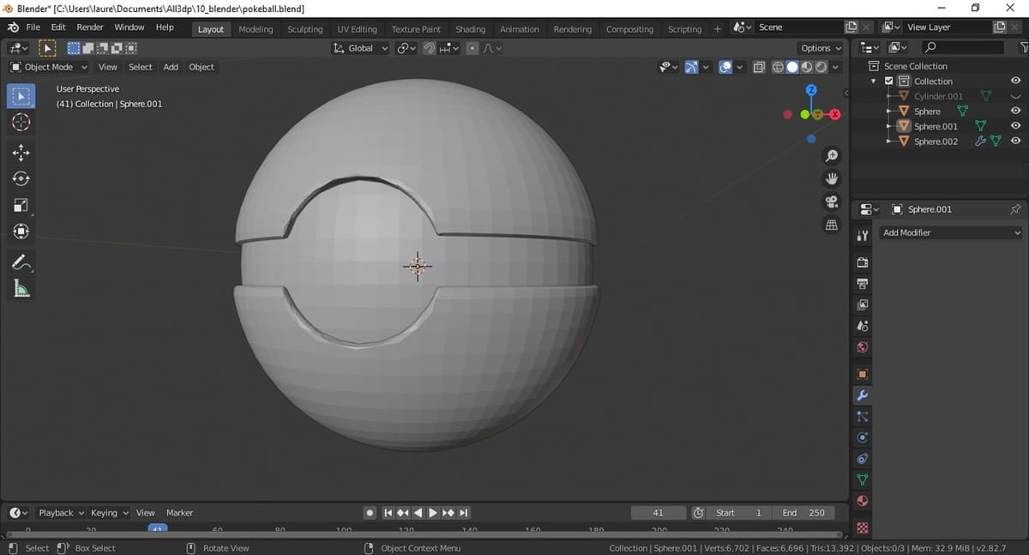Open Material properties tab

coord(863,501)
